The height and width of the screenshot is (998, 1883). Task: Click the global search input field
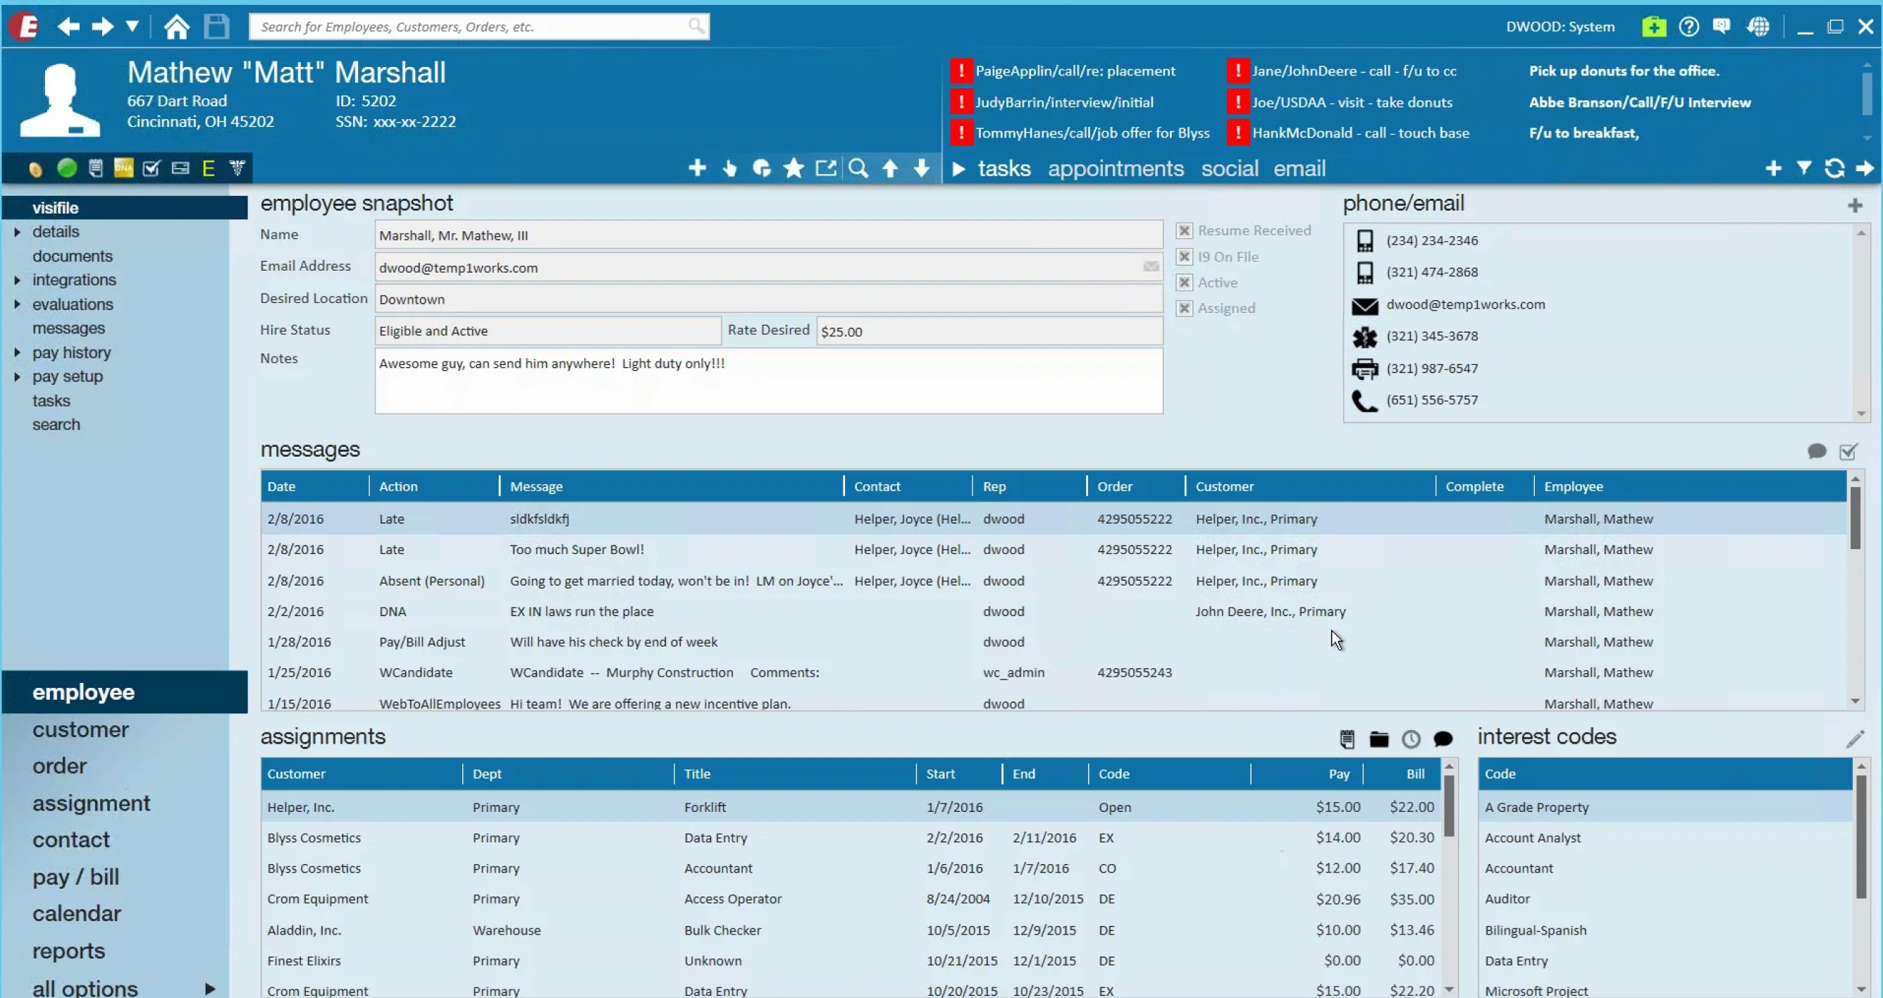pos(468,27)
